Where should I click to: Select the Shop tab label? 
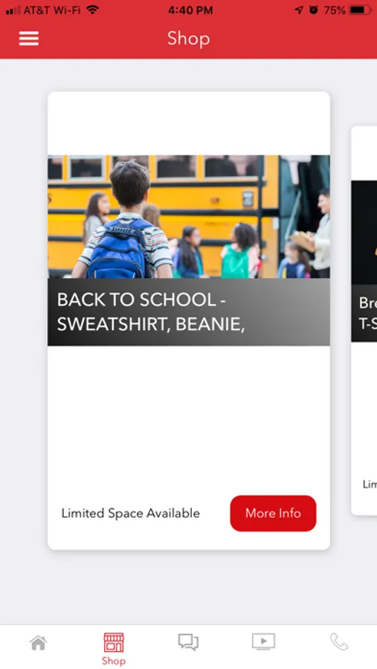point(114,661)
